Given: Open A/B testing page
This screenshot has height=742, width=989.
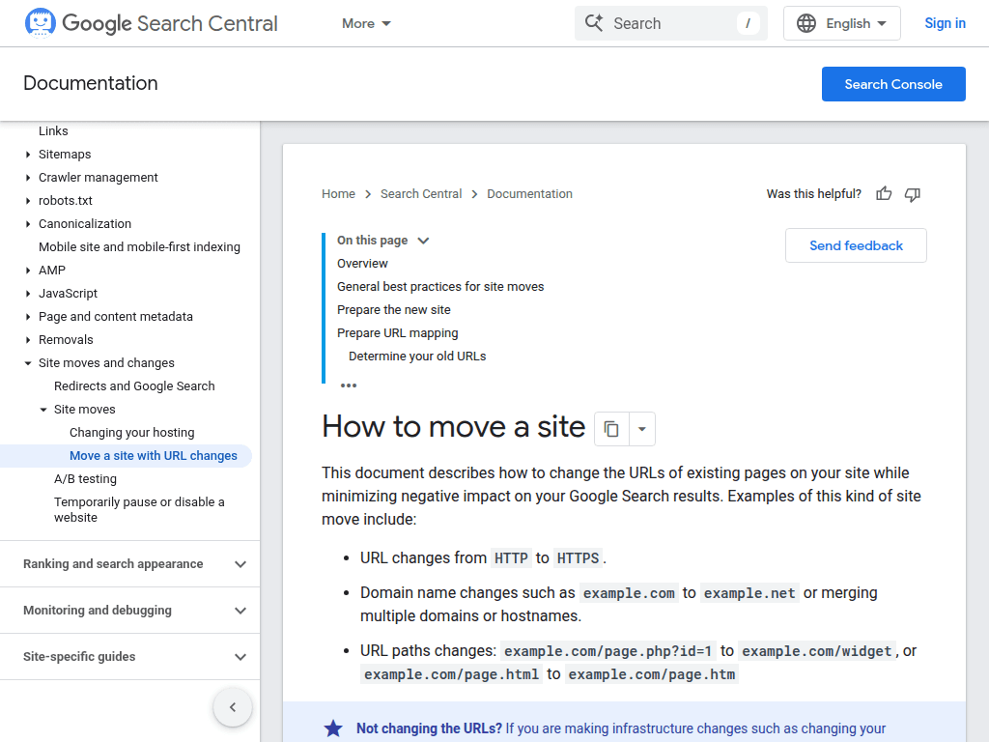Looking at the screenshot, I should tap(85, 479).
